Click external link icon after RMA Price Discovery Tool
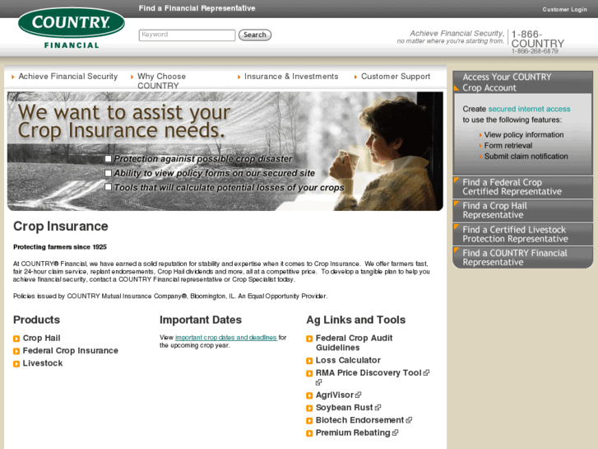598x449 pixels. coord(426,372)
